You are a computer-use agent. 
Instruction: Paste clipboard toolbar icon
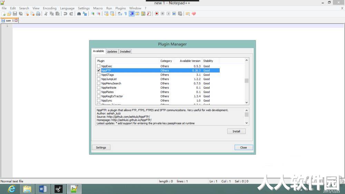57,14
